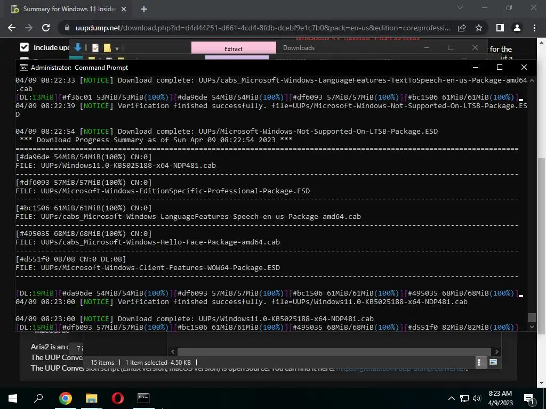The width and height of the screenshot is (546, 409).
Task: Click Command Prompt scrollbar thumb
Action: 532,317
